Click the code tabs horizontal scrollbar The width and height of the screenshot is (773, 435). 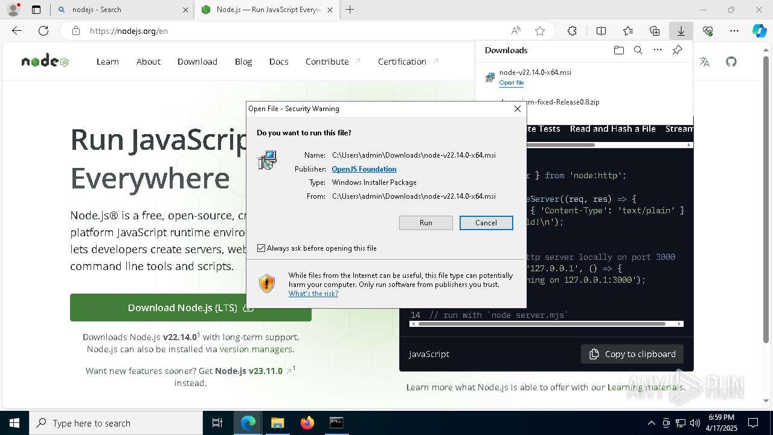coord(560,145)
